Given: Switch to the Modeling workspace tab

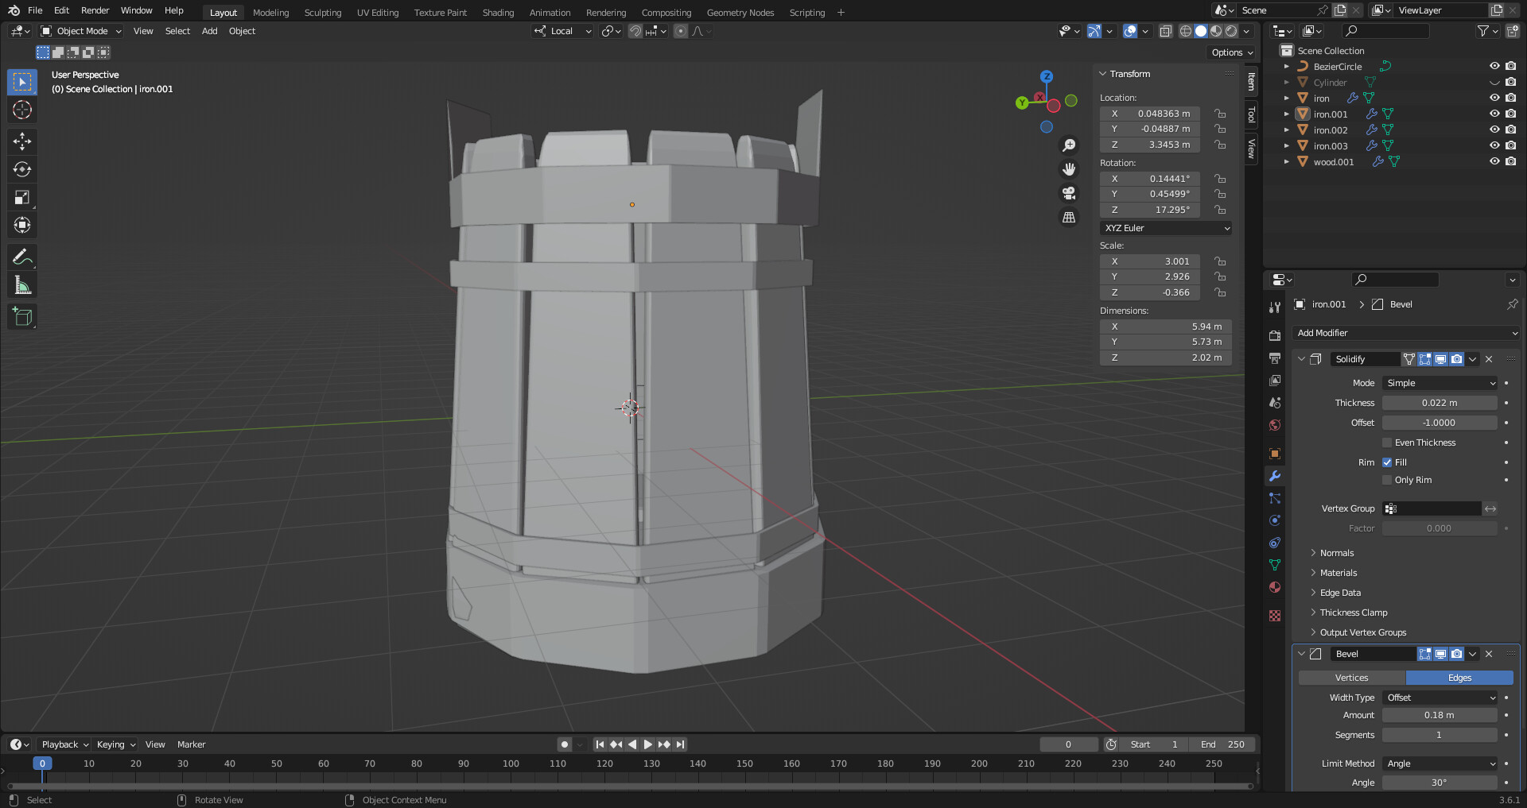Looking at the screenshot, I should (270, 12).
